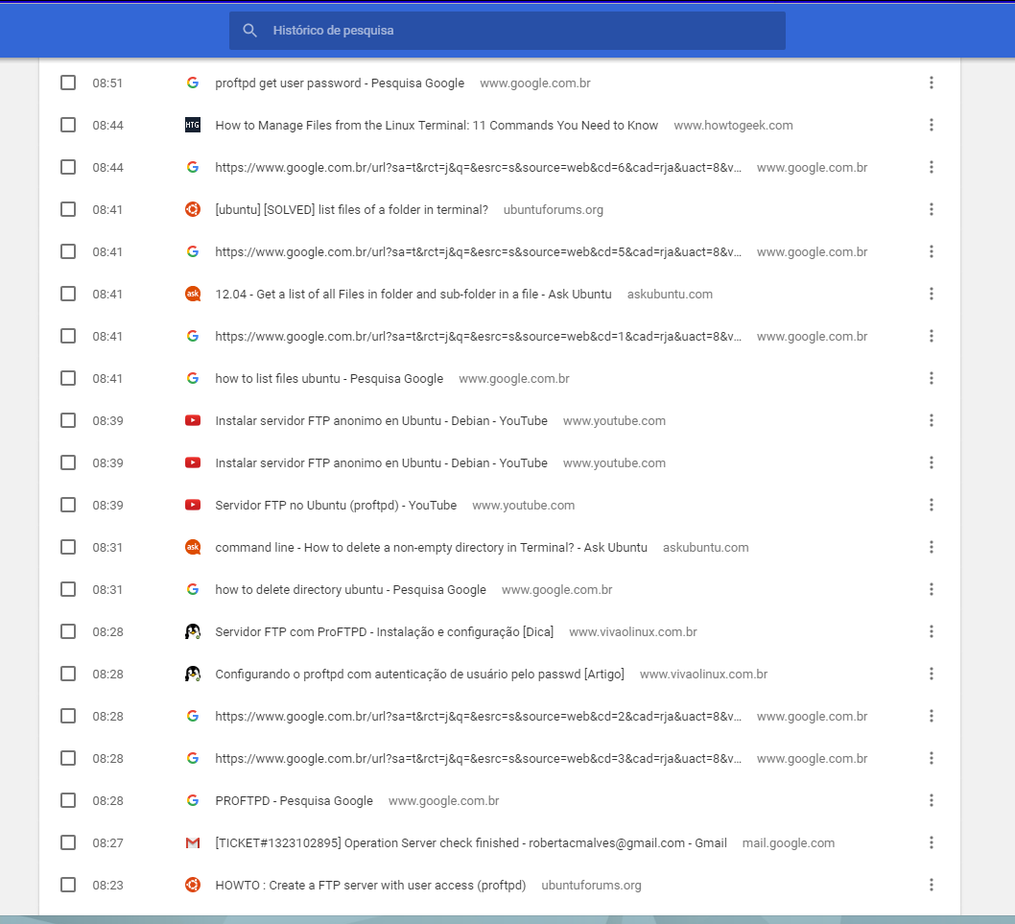Select checkbox for how to delete directory ubuntu

68,589
